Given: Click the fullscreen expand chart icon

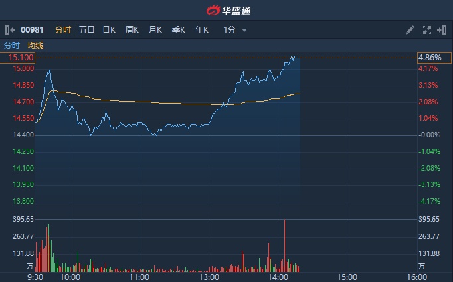Looking at the screenshot, I should pos(427,30).
